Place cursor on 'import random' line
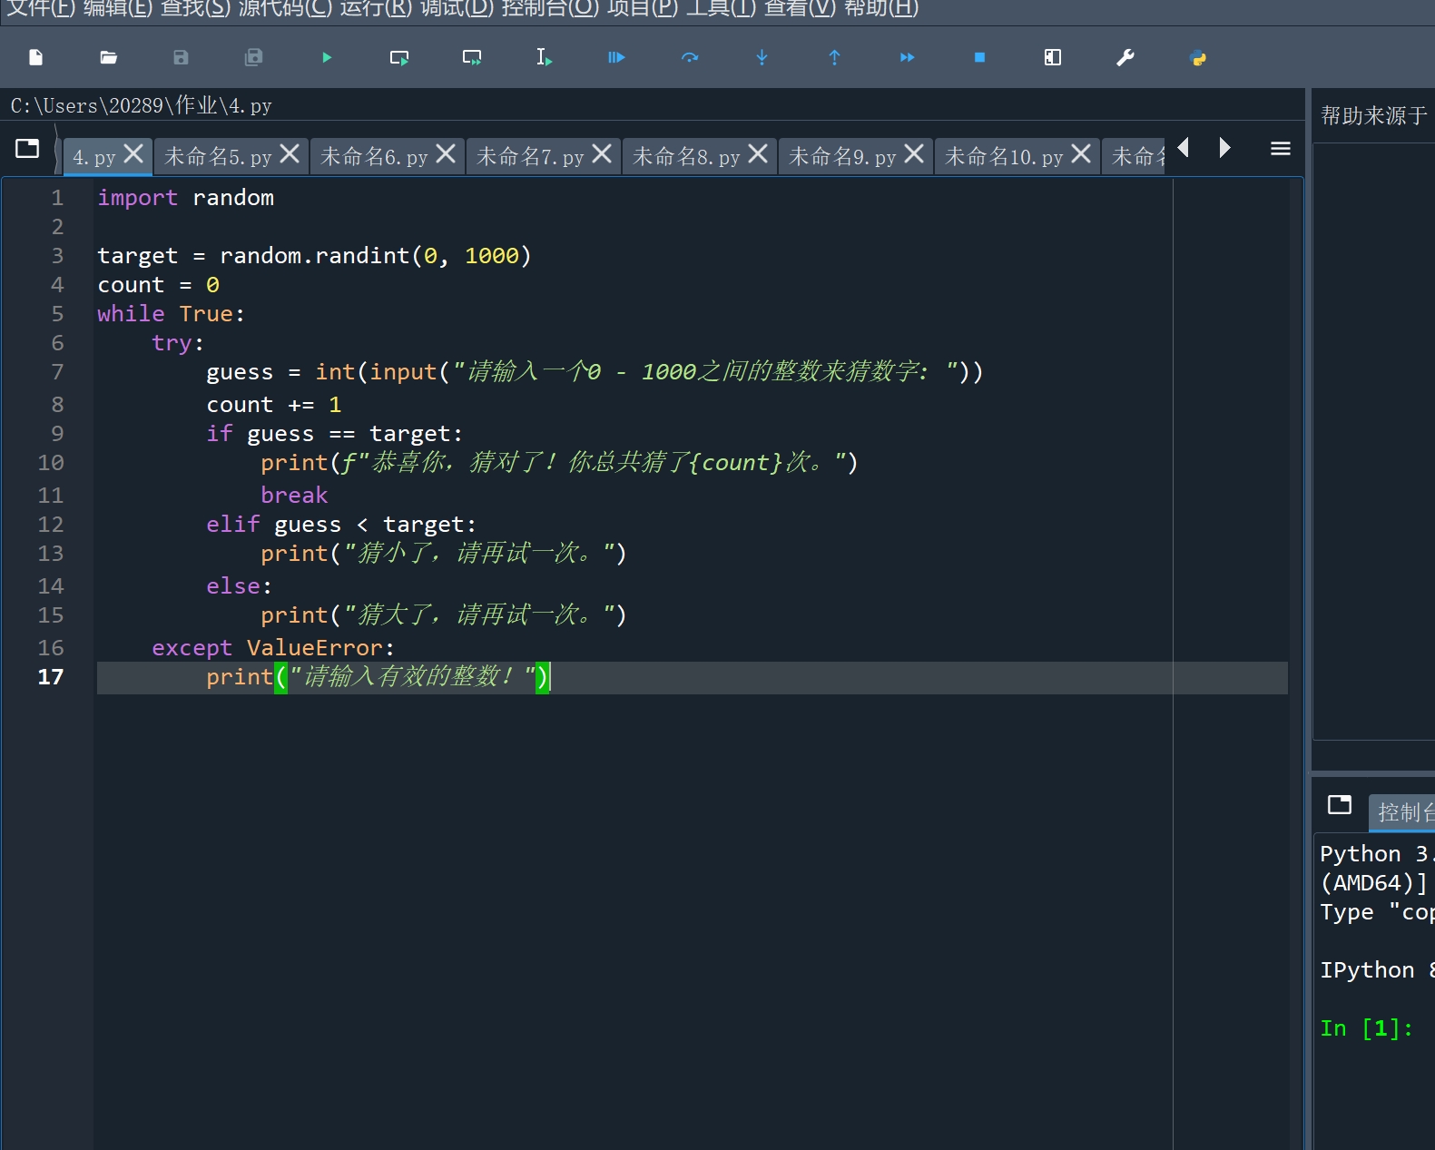 click(186, 198)
